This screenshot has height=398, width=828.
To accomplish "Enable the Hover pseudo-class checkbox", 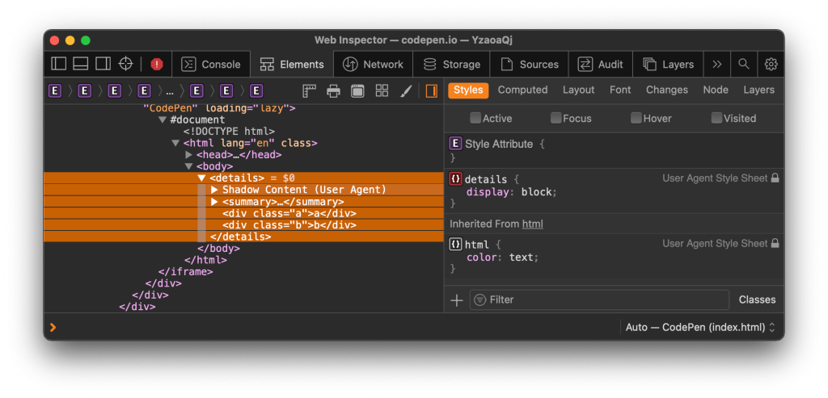I will coord(636,118).
